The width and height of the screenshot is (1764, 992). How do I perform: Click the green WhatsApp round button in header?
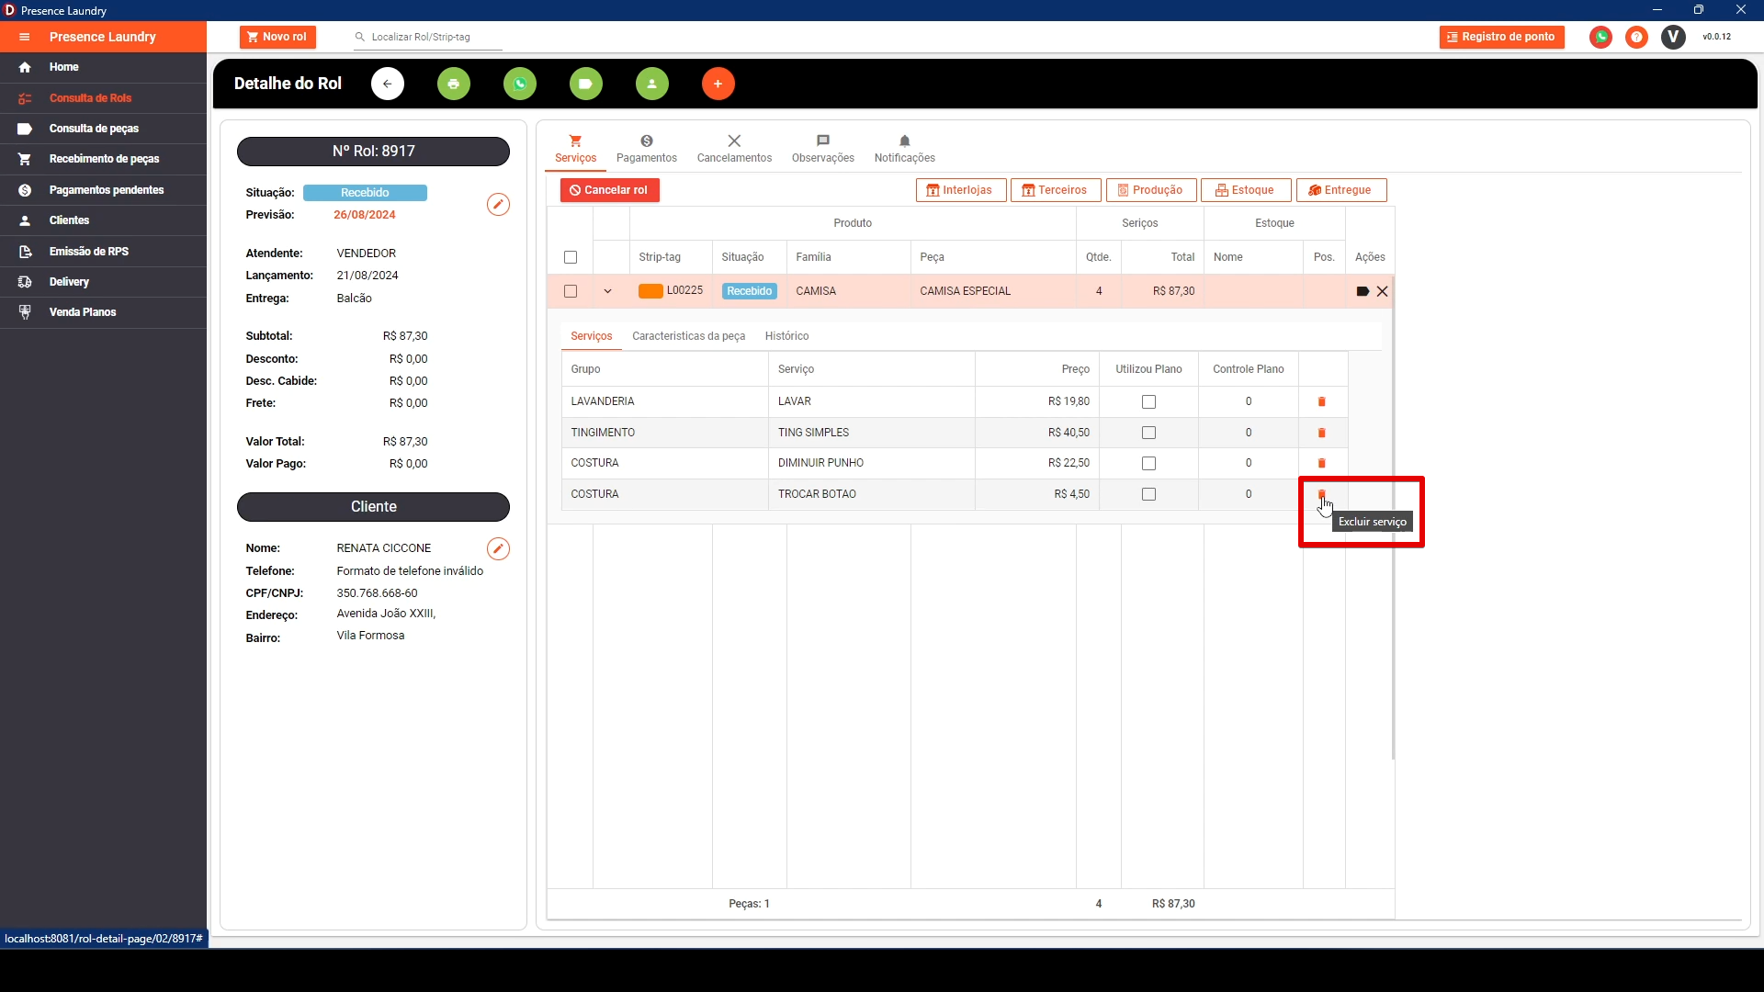[520, 84]
